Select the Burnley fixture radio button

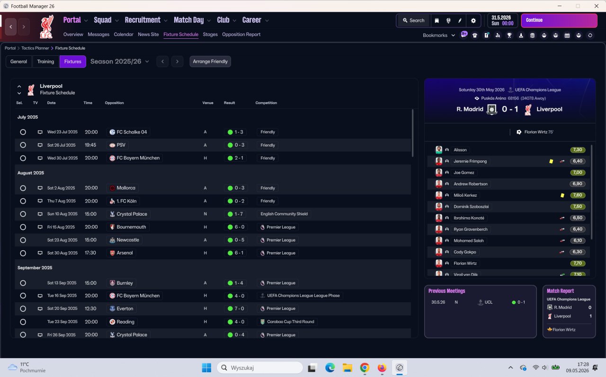coord(23,283)
